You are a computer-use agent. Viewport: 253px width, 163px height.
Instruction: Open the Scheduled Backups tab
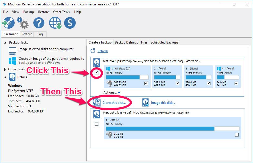(x=164, y=42)
